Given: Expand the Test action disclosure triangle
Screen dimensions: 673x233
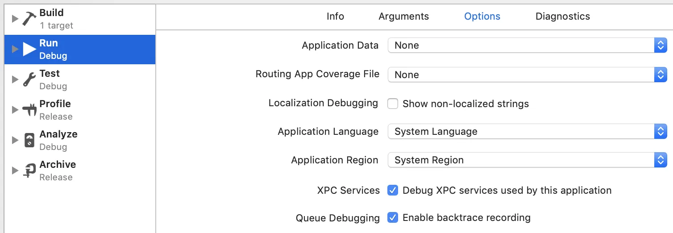Looking at the screenshot, I should click(15, 79).
